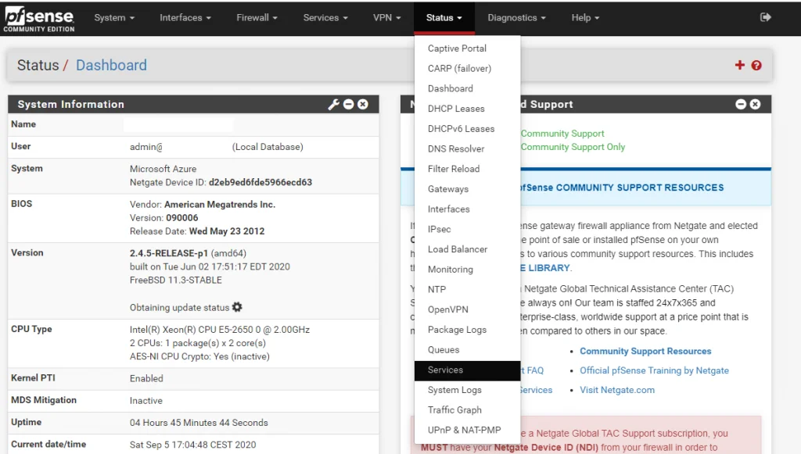
Task: Click the current date/time value
Action: 192,445
